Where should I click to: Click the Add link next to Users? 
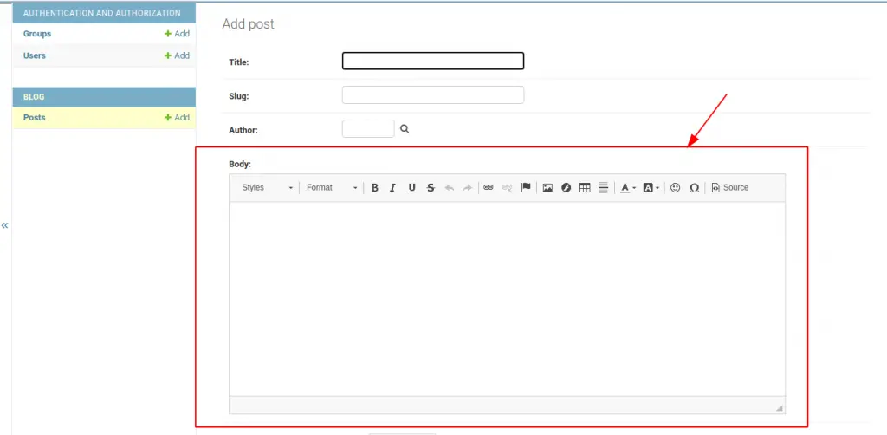pyautogui.click(x=177, y=55)
